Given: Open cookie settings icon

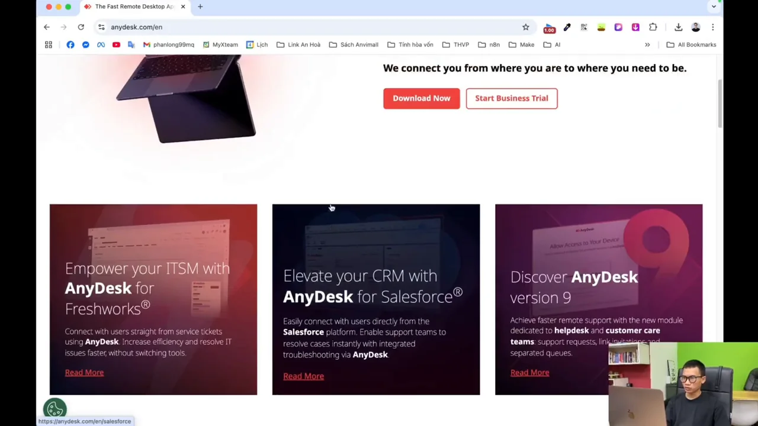Looking at the screenshot, I should tap(55, 408).
